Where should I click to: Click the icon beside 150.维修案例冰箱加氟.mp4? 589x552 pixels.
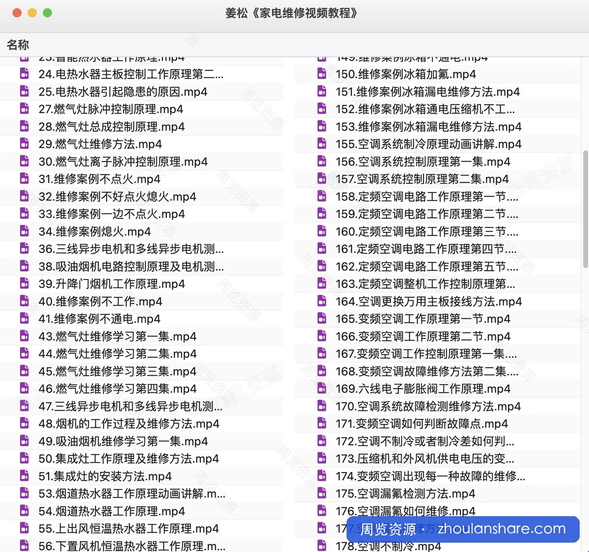[321, 74]
